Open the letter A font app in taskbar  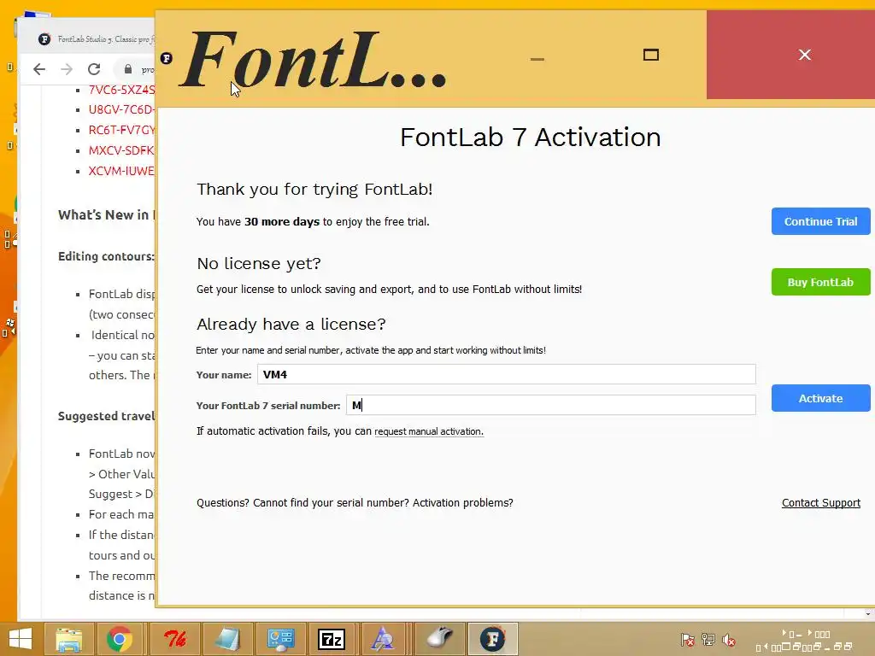384,639
